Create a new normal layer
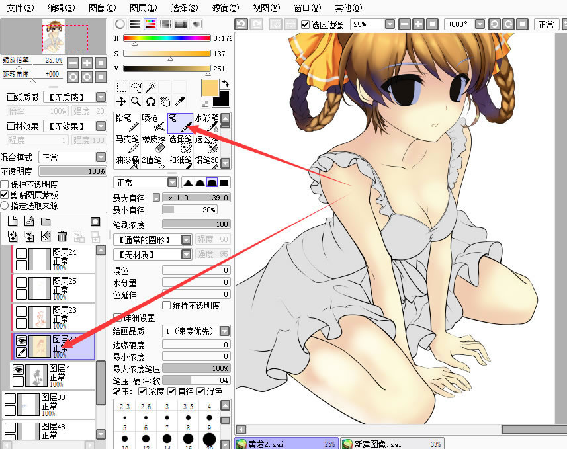The width and height of the screenshot is (567, 449). pos(13,221)
